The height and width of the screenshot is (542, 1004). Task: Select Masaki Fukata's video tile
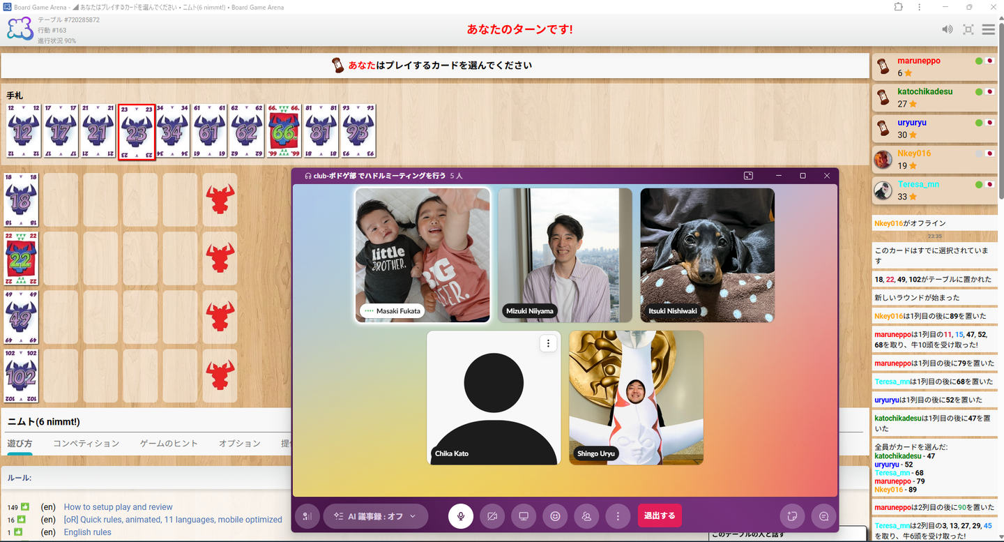(x=423, y=255)
